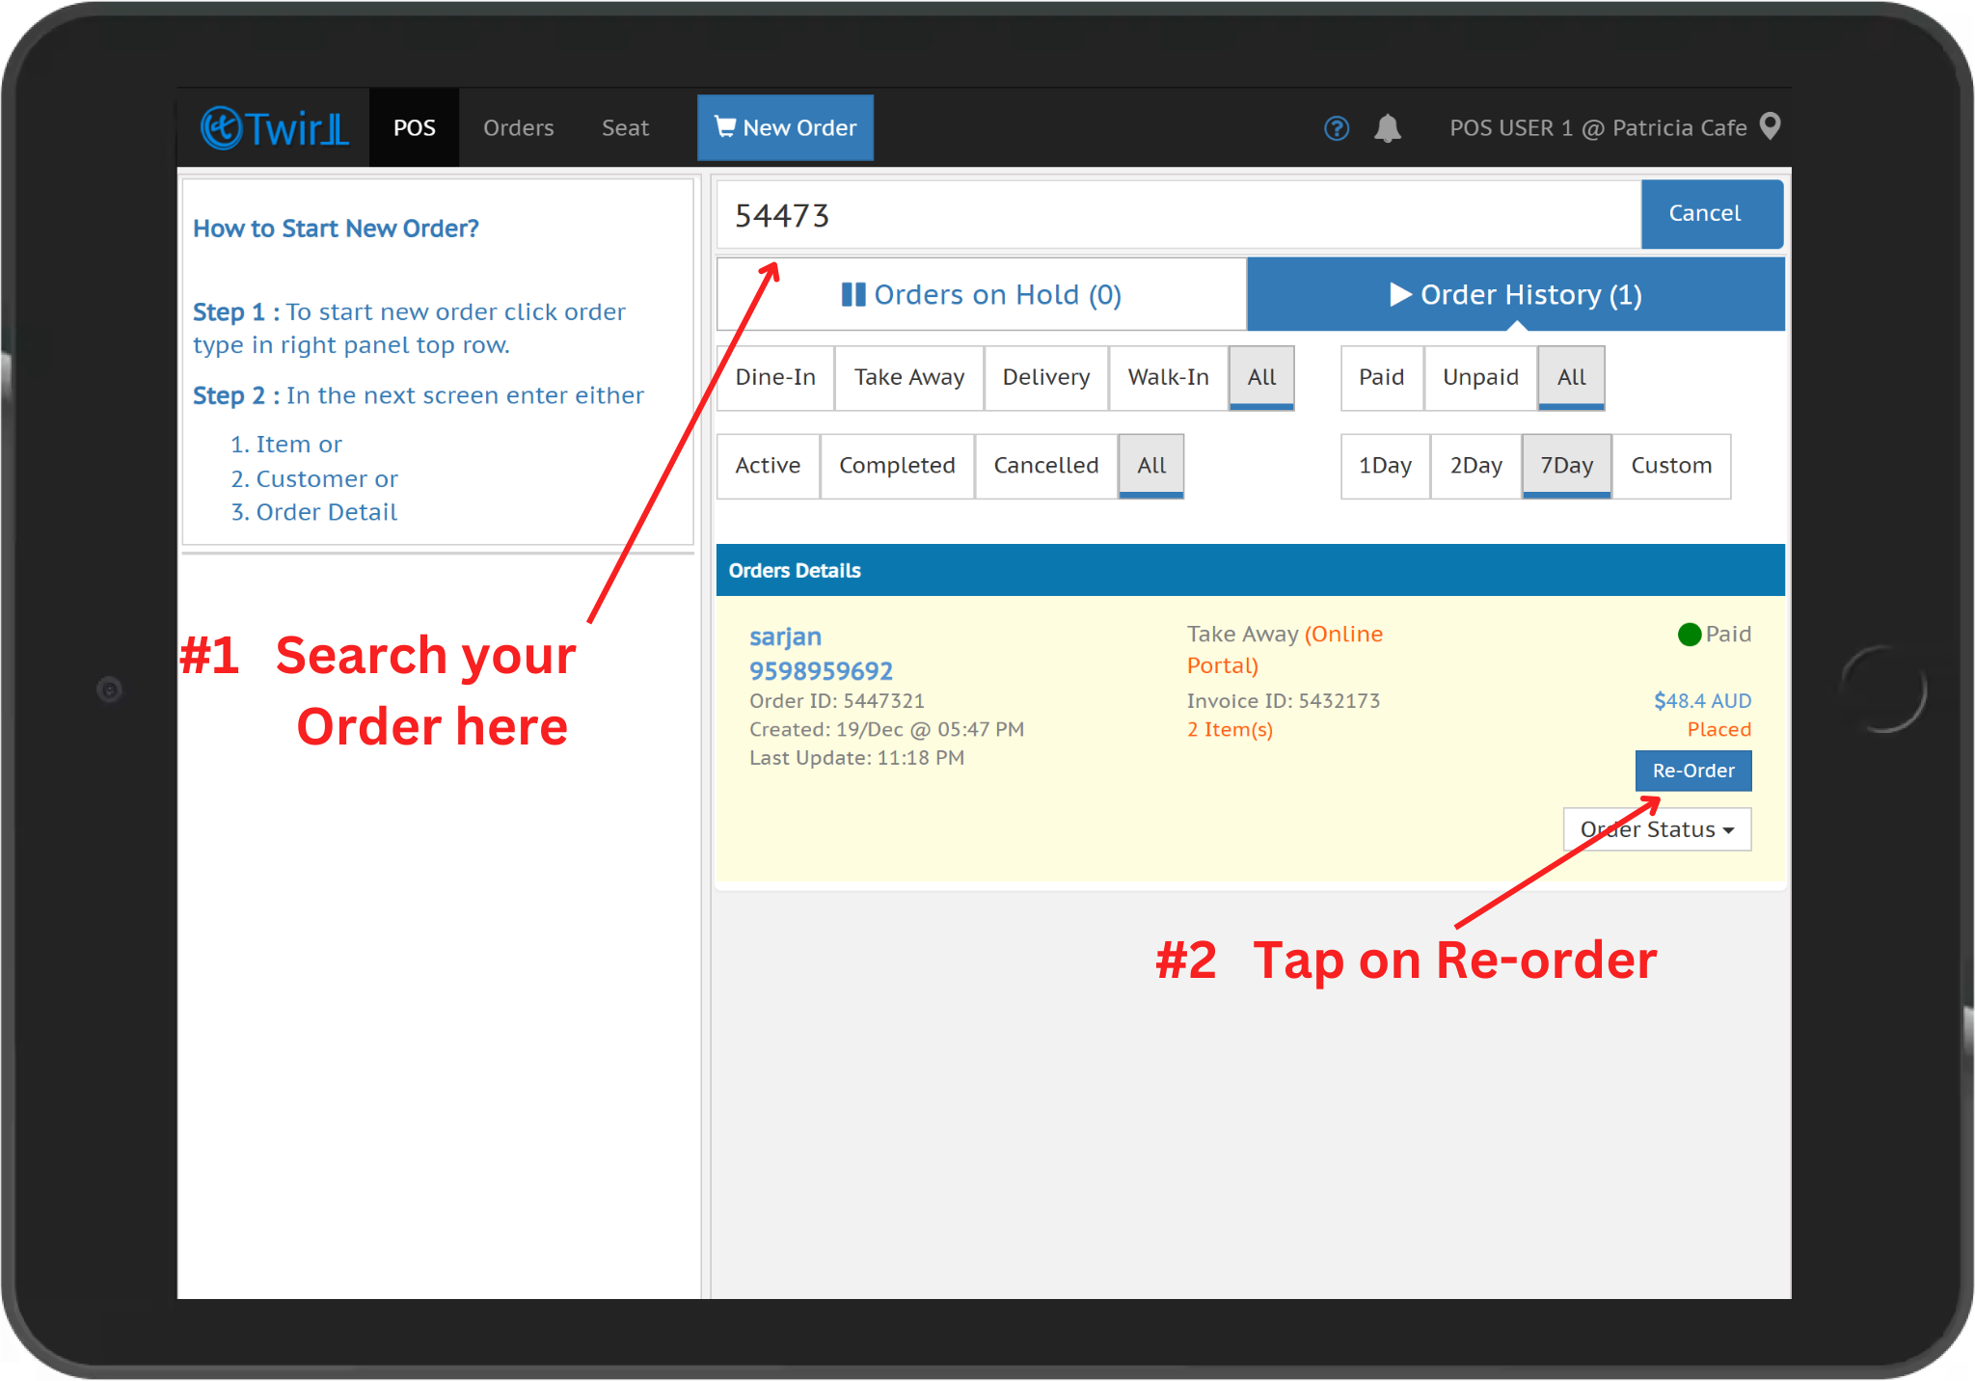1975x1381 pixels.
Task: Start a New Order
Action: (785, 127)
